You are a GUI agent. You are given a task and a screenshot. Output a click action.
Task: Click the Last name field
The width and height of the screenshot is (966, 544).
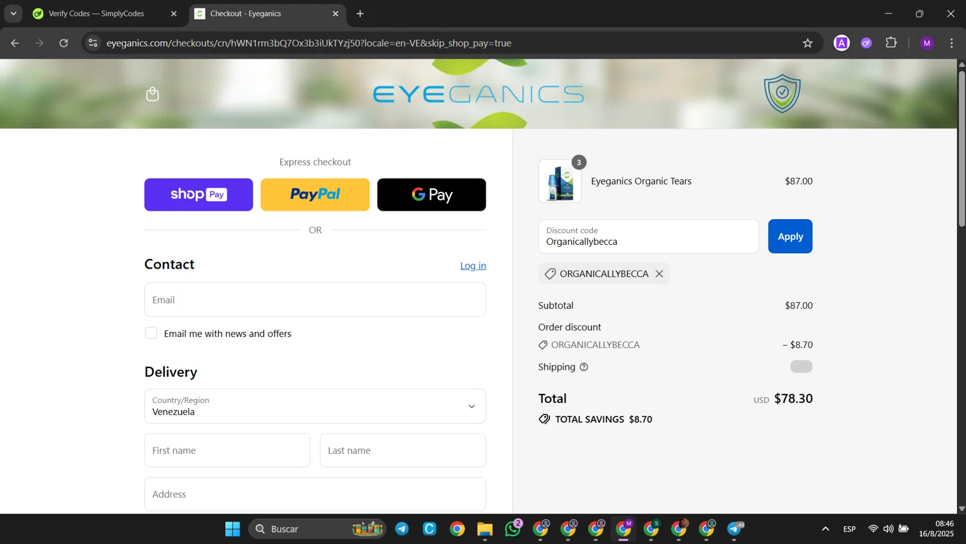pyautogui.click(x=403, y=451)
